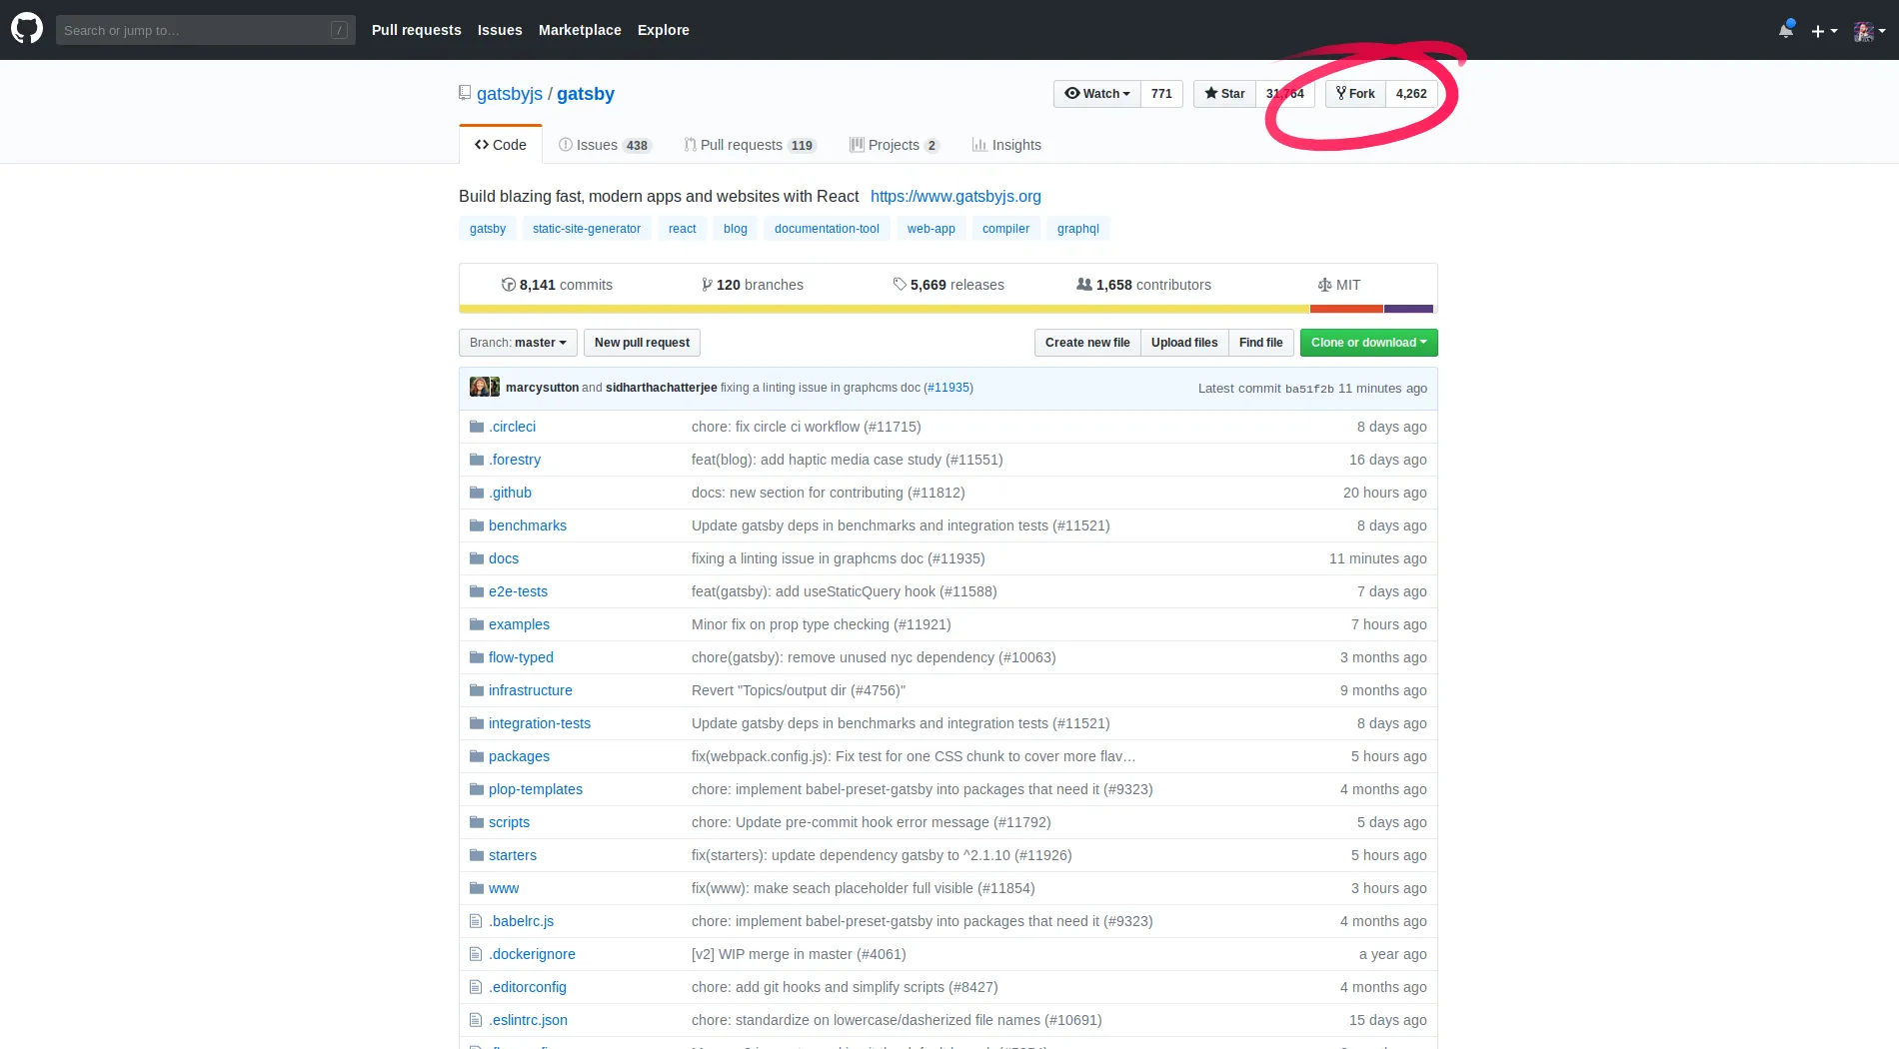Switch to the Projects tab
1899x1049 pixels.
click(895, 145)
